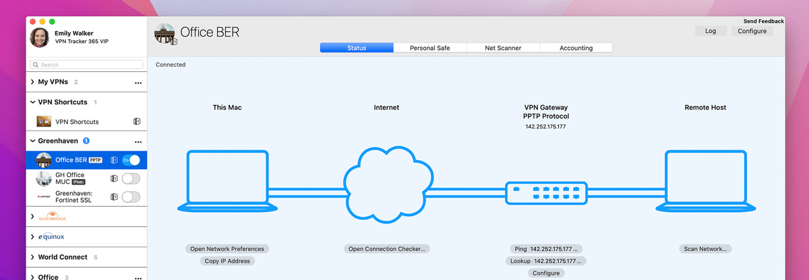This screenshot has height=280, width=809.
Task: Switch to the Net Scanner tab
Action: [503, 48]
